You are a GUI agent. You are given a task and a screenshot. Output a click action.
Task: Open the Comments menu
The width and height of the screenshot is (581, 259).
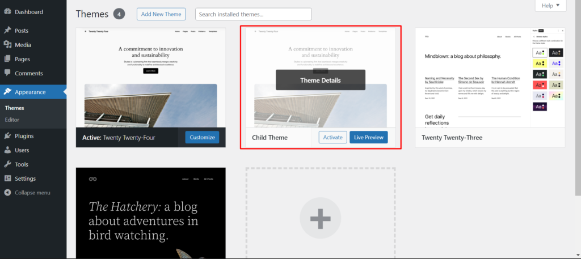(x=33, y=73)
